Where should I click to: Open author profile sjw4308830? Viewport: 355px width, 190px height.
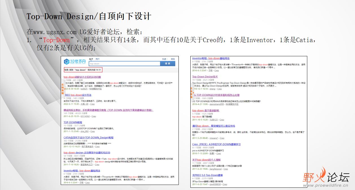pos(215,184)
